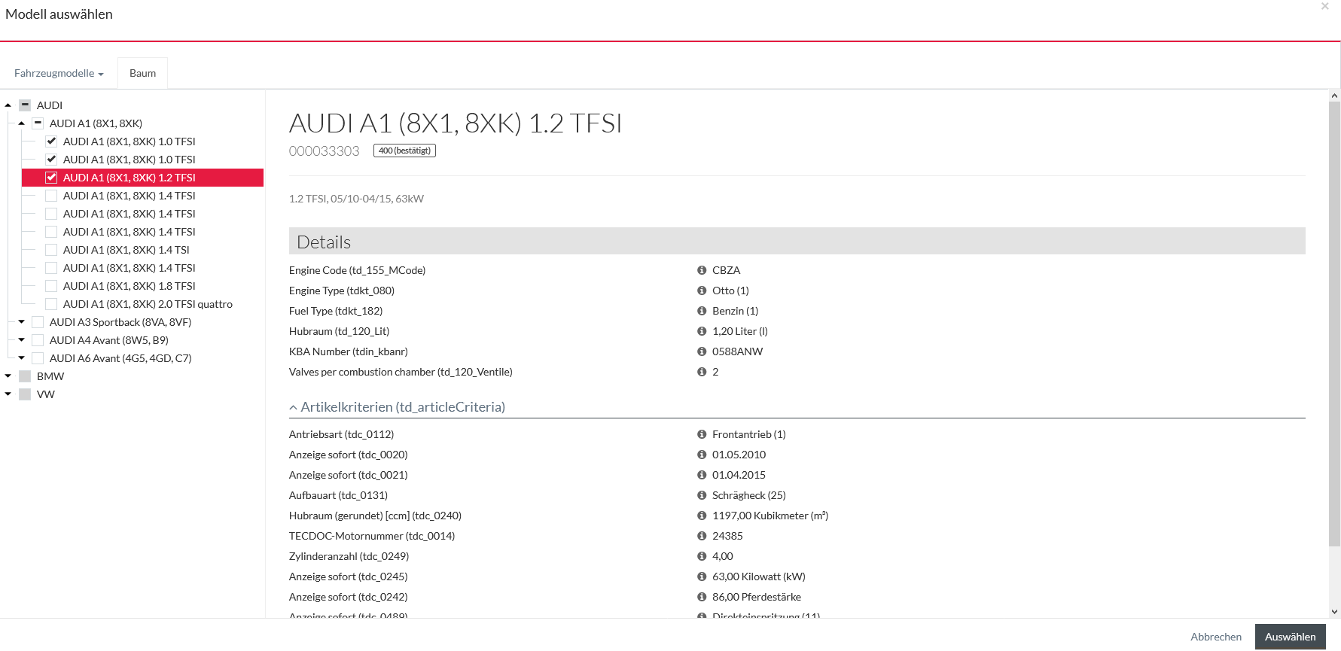Click the Abbrechen button
The width and height of the screenshot is (1341, 651).
[1215, 637]
